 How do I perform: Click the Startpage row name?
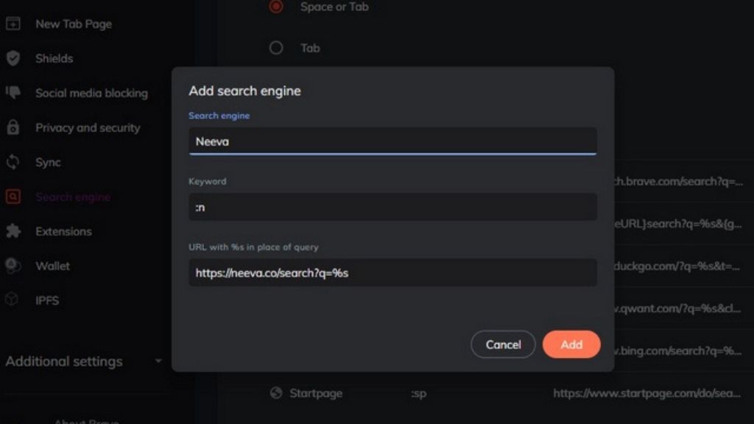click(316, 393)
